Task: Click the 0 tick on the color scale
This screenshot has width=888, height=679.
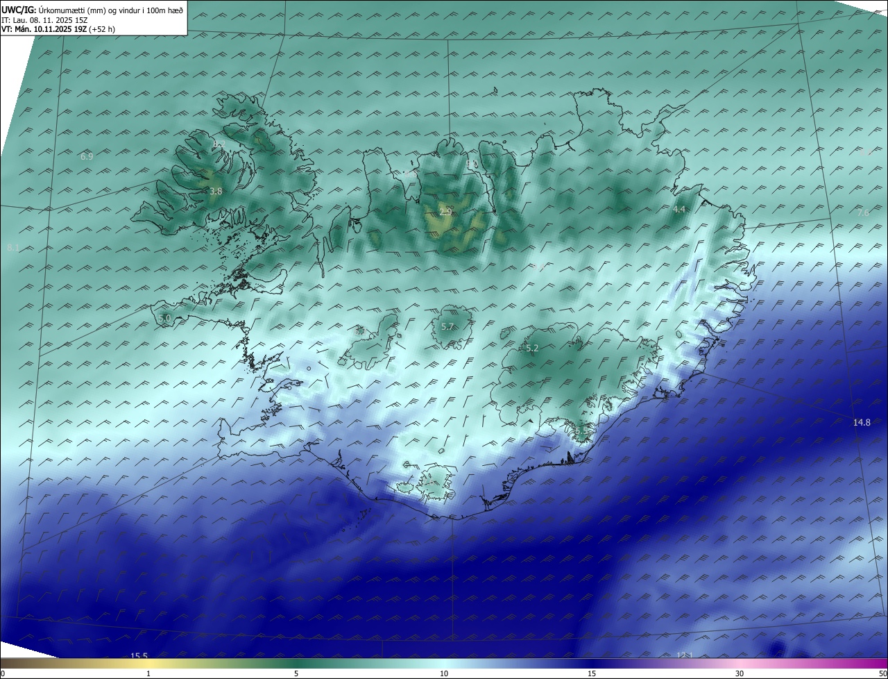Action: tap(3, 673)
